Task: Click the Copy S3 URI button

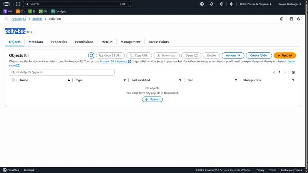Action: tap(110, 55)
